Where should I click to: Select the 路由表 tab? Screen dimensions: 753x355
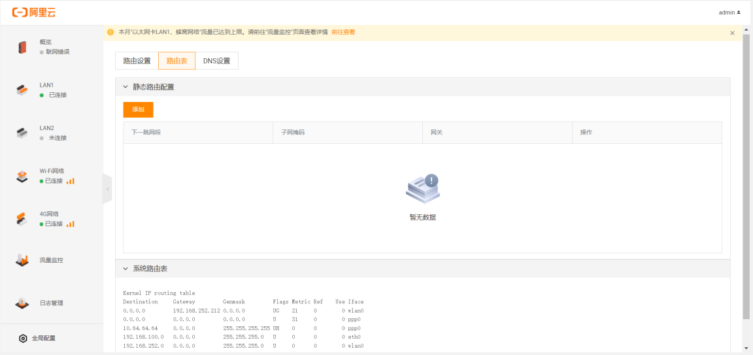176,61
